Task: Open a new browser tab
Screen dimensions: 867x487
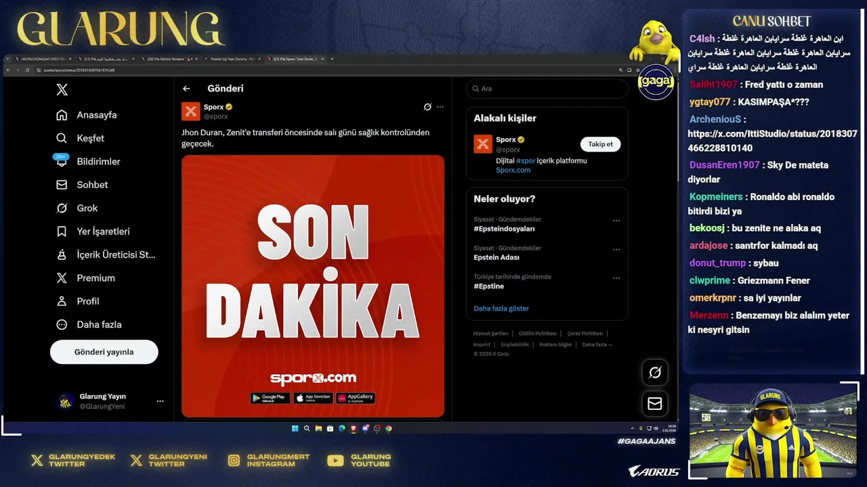Action: (x=332, y=59)
